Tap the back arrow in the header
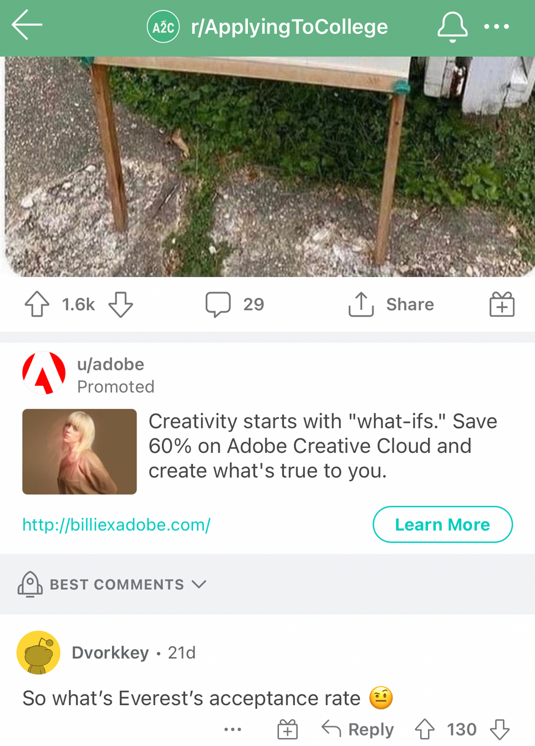Viewport: 535px width, 746px height. click(x=27, y=25)
